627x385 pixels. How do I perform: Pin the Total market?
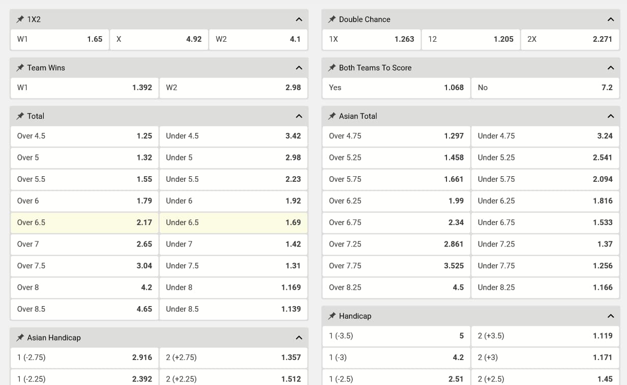(20, 116)
